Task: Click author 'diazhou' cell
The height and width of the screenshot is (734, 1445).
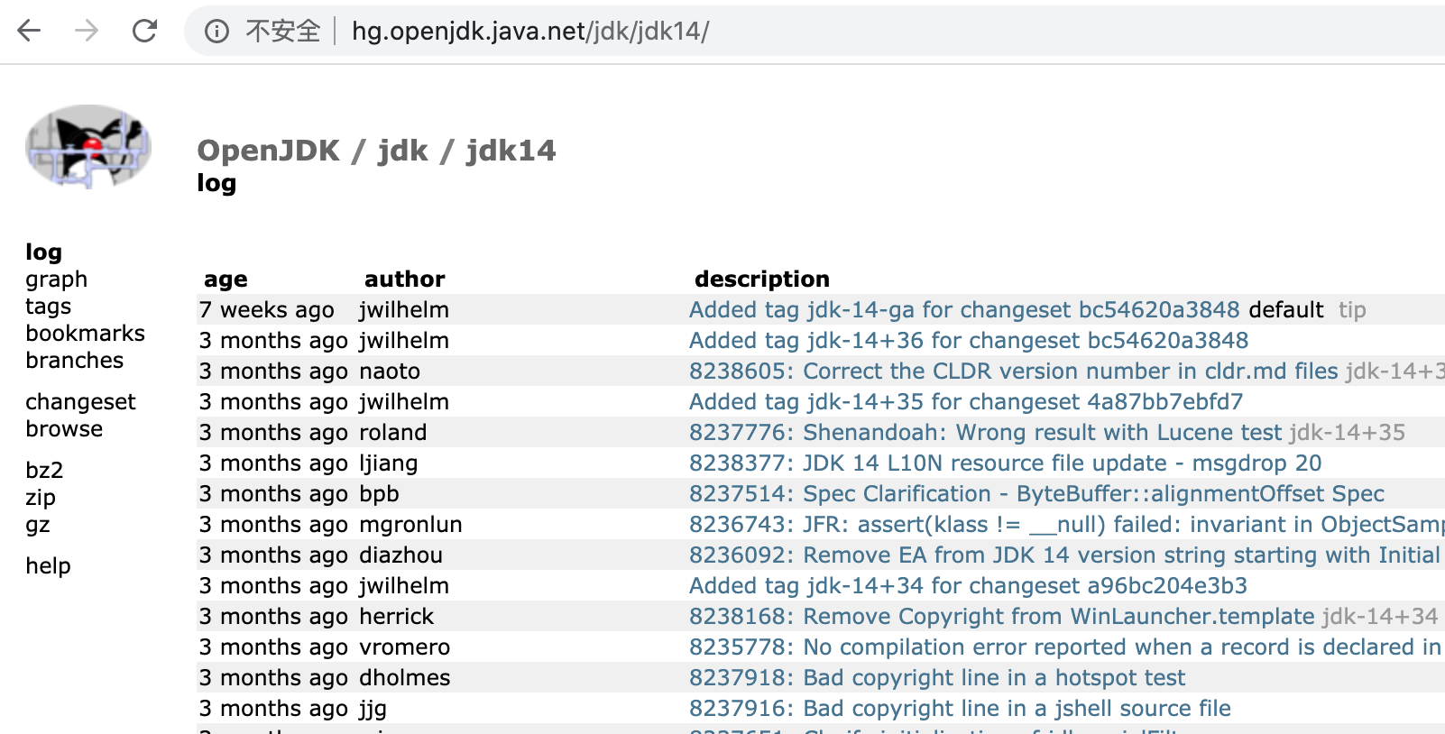Action: coord(401,555)
